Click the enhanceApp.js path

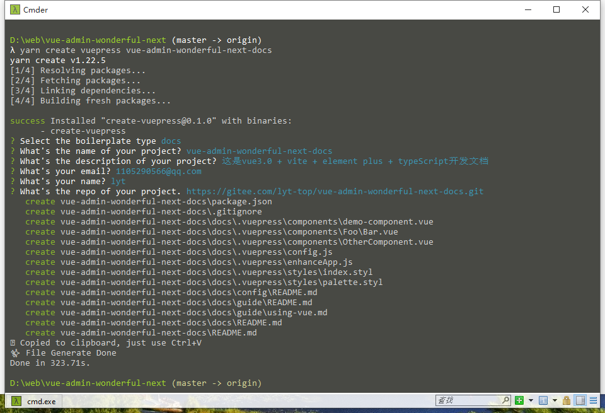click(x=207, y=262)
